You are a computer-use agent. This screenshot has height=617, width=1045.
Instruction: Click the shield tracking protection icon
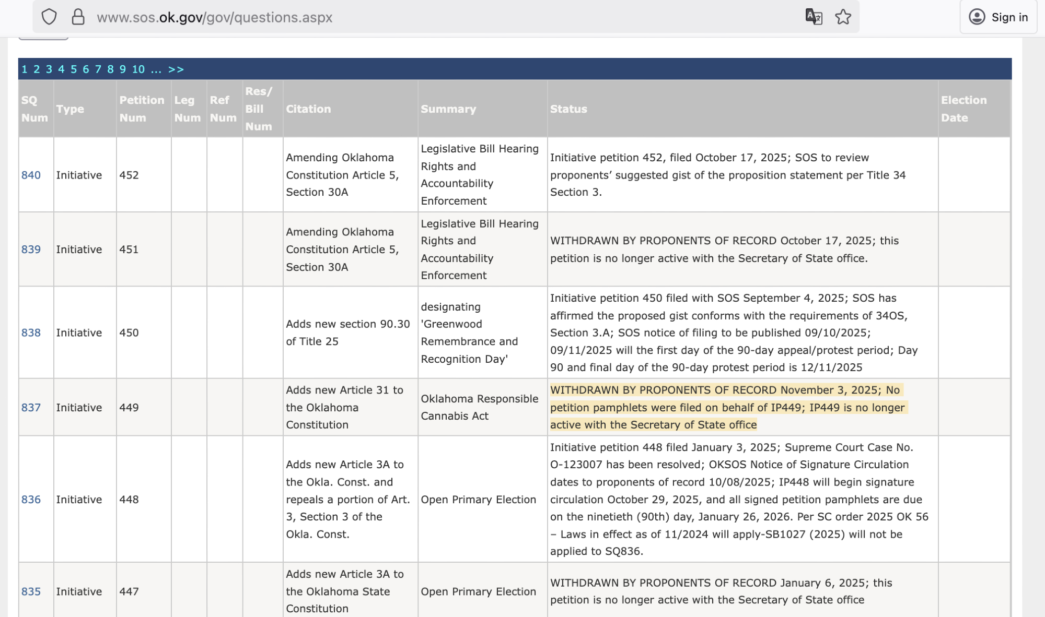pyautogui.click(x=49, y=17)
